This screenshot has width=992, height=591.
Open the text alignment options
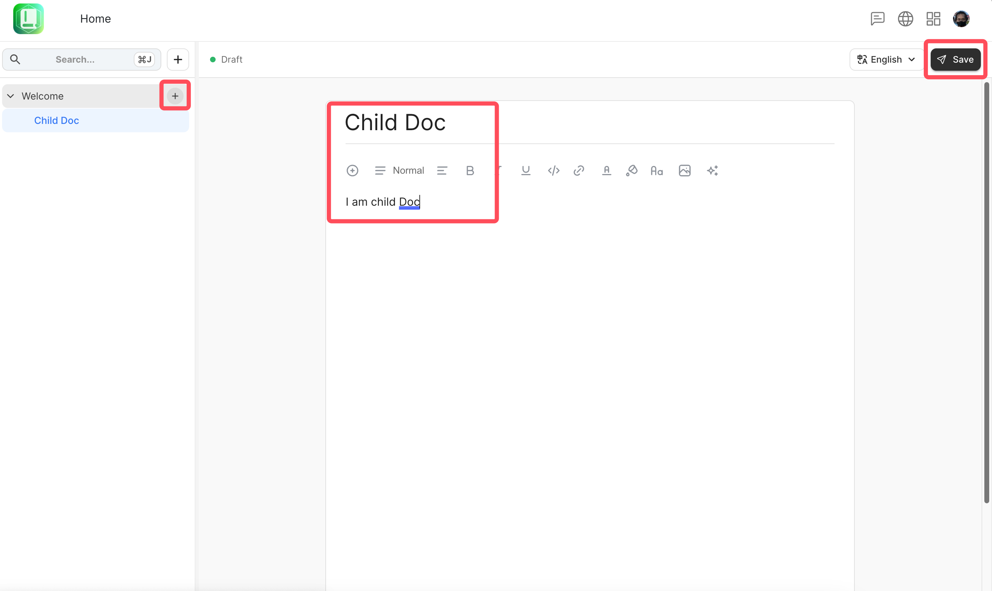coord(442,171)
